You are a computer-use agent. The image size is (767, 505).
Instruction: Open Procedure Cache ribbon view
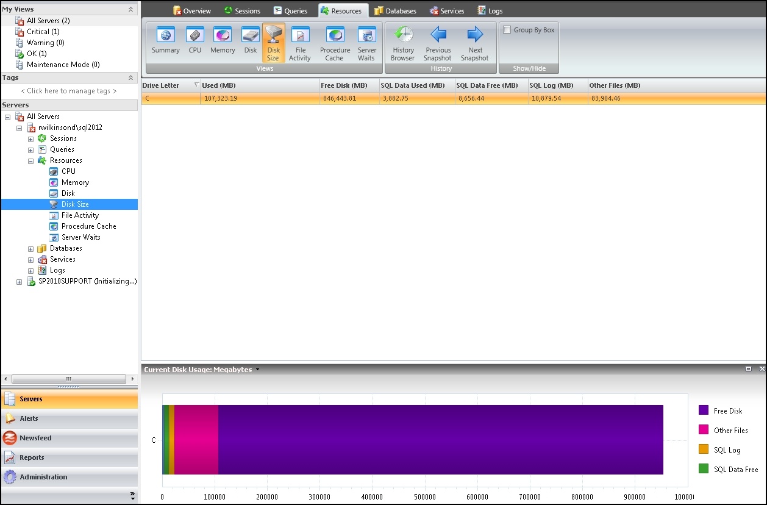coord(335,44)
